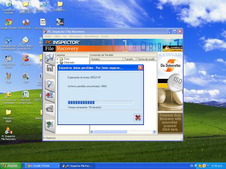Sort by the Nombre column header
Screen dimensions: 226x169
tap(106, 59)
